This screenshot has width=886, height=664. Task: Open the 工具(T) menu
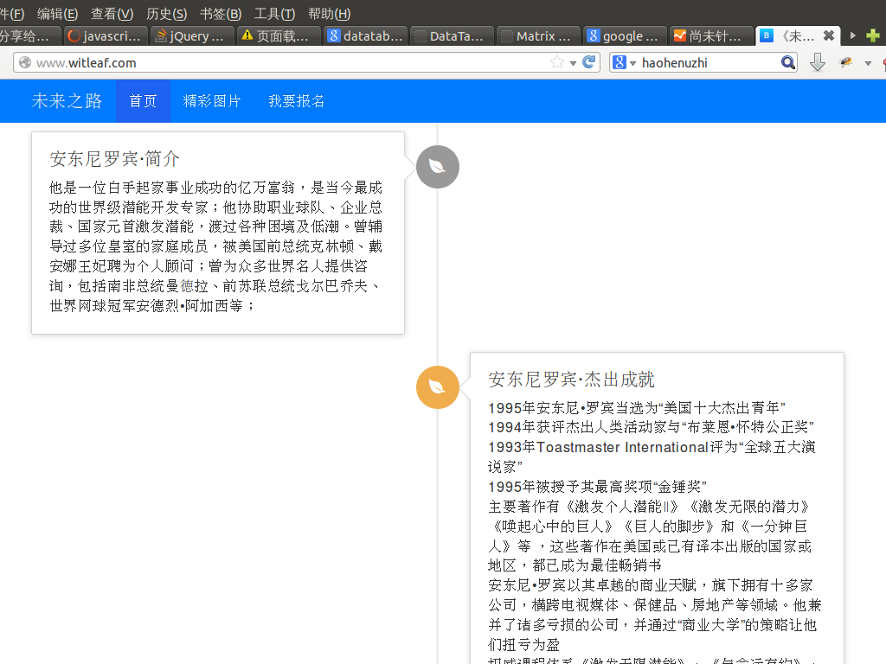pos(274,14)
